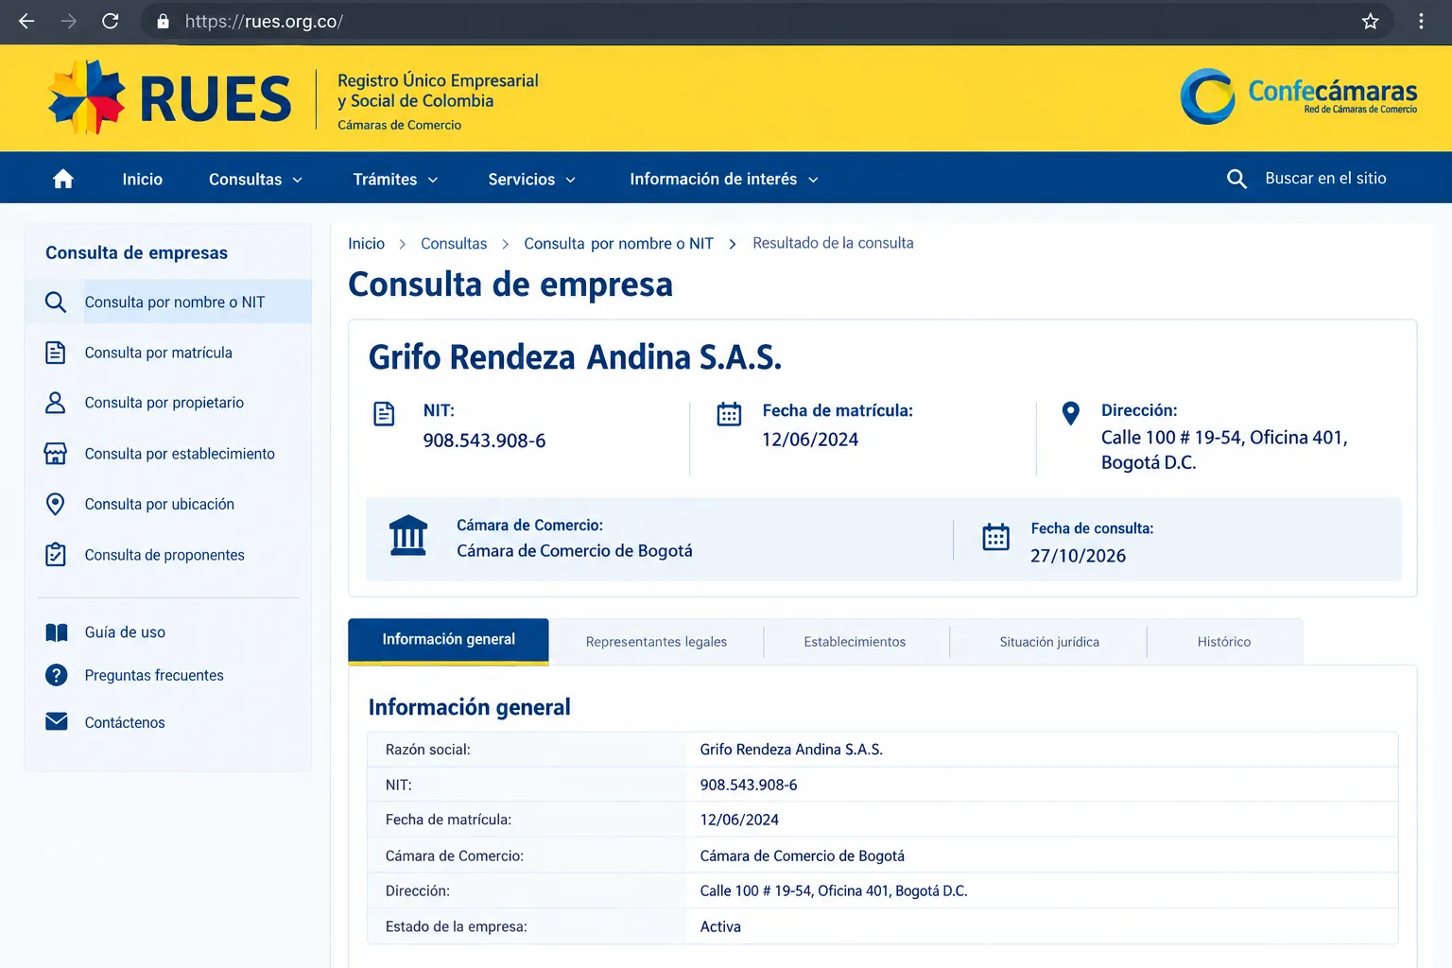The width and height of the screenshot is (1452, 968).
Task: Click the Confecámaras logo
Action: [1299, 96]
